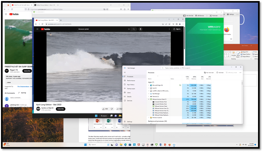
Task: Click Run new task in Task Manager
Action: 209,73
